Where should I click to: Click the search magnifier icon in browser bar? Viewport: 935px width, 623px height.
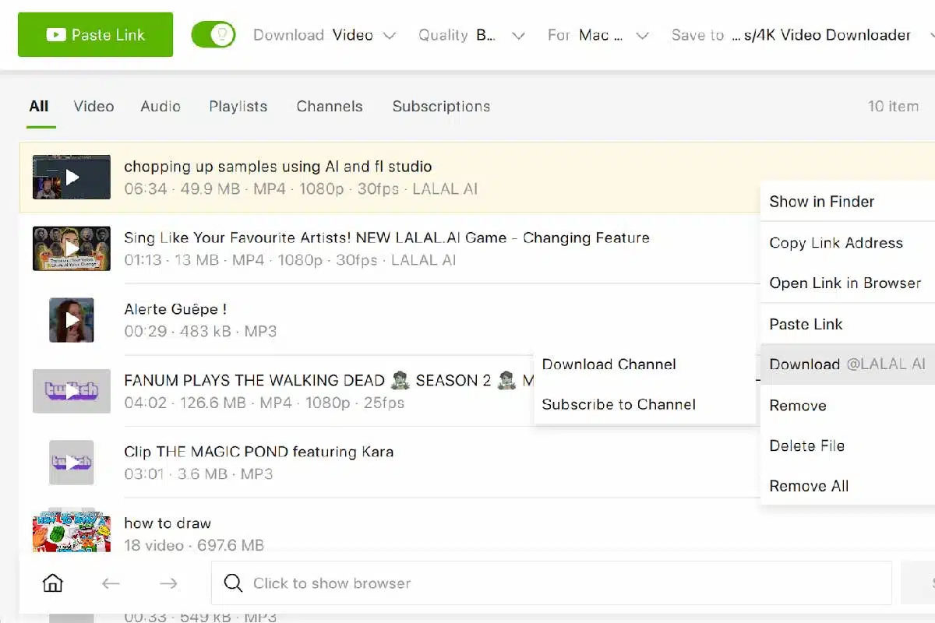[x=233, y=583]
